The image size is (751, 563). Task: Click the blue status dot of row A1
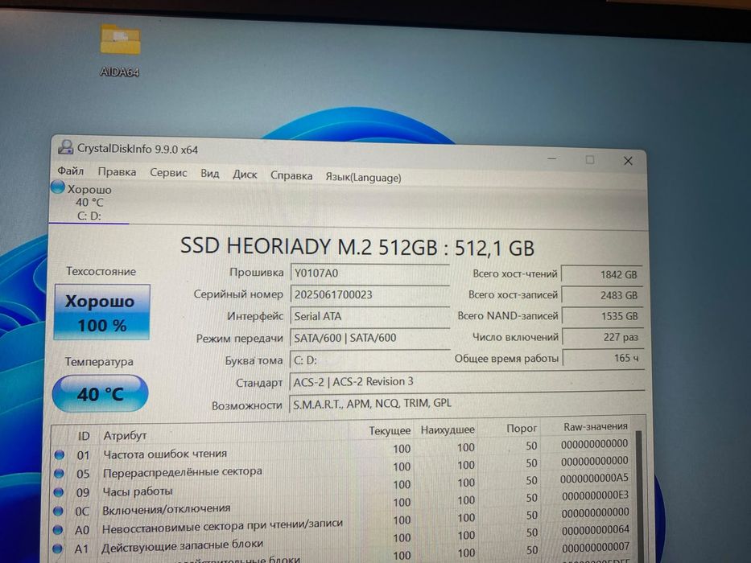click(x=57, y=549)
